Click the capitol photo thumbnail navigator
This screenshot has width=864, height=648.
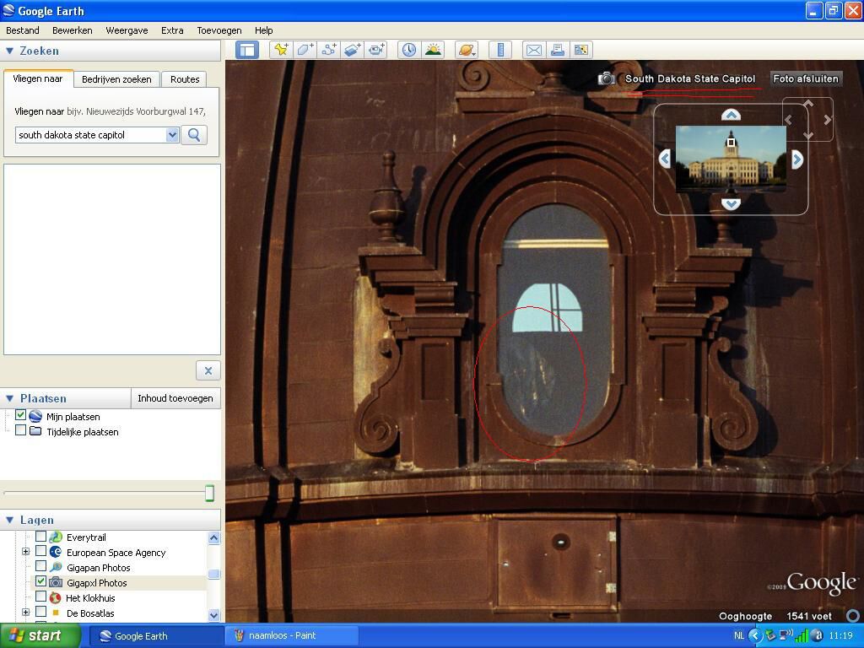(x=731, y=159)
